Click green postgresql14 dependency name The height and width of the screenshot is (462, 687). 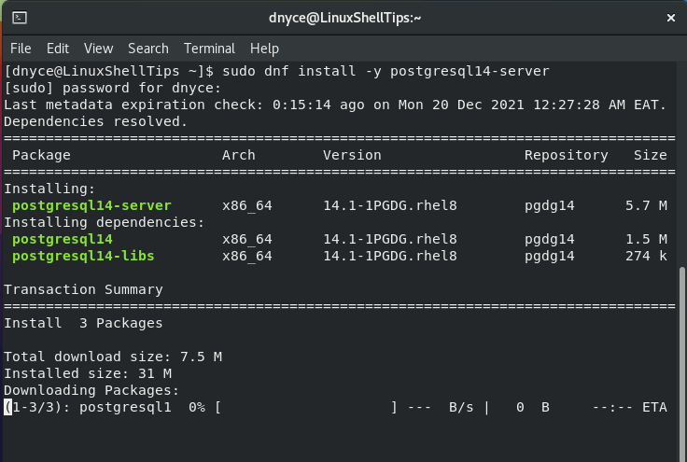click(63, 239)
